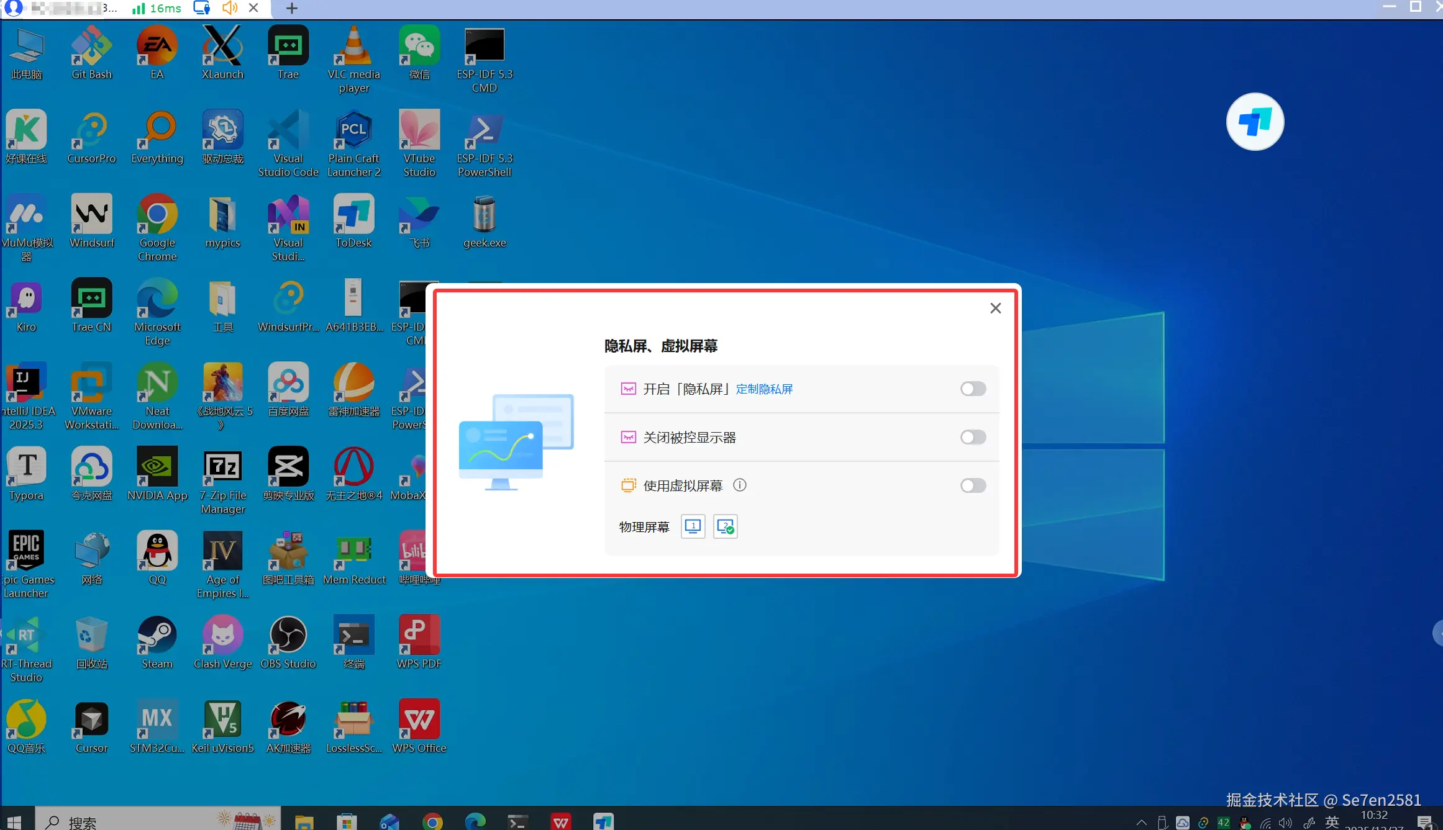Select physical screen 1 icon

point(693,526)
